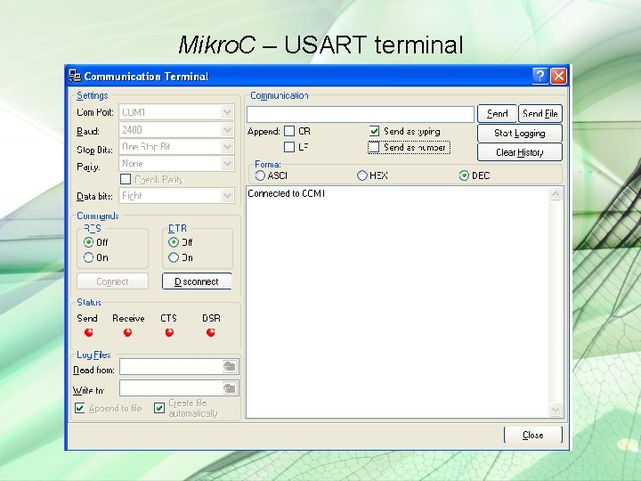Click the 'Connected to COM1' history line
Viewport: 641px width, 481px height.
click(x=286, y=193)
